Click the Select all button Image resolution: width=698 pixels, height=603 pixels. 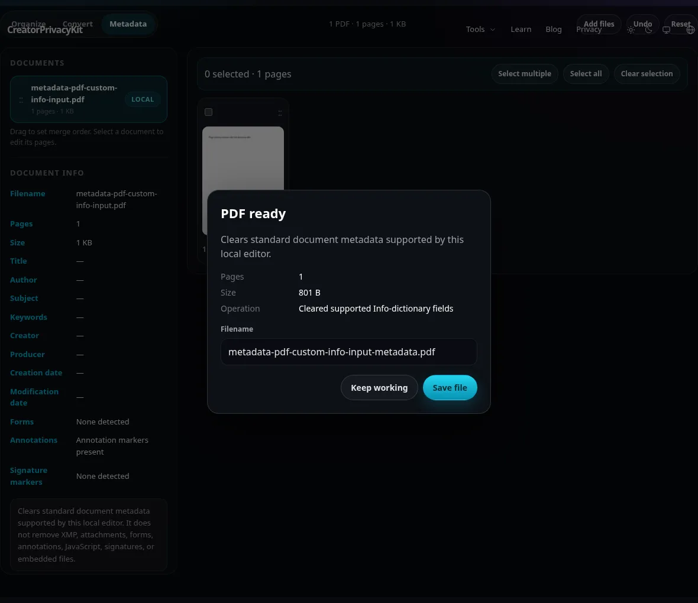pyautogui.click(x=586, y=74)
